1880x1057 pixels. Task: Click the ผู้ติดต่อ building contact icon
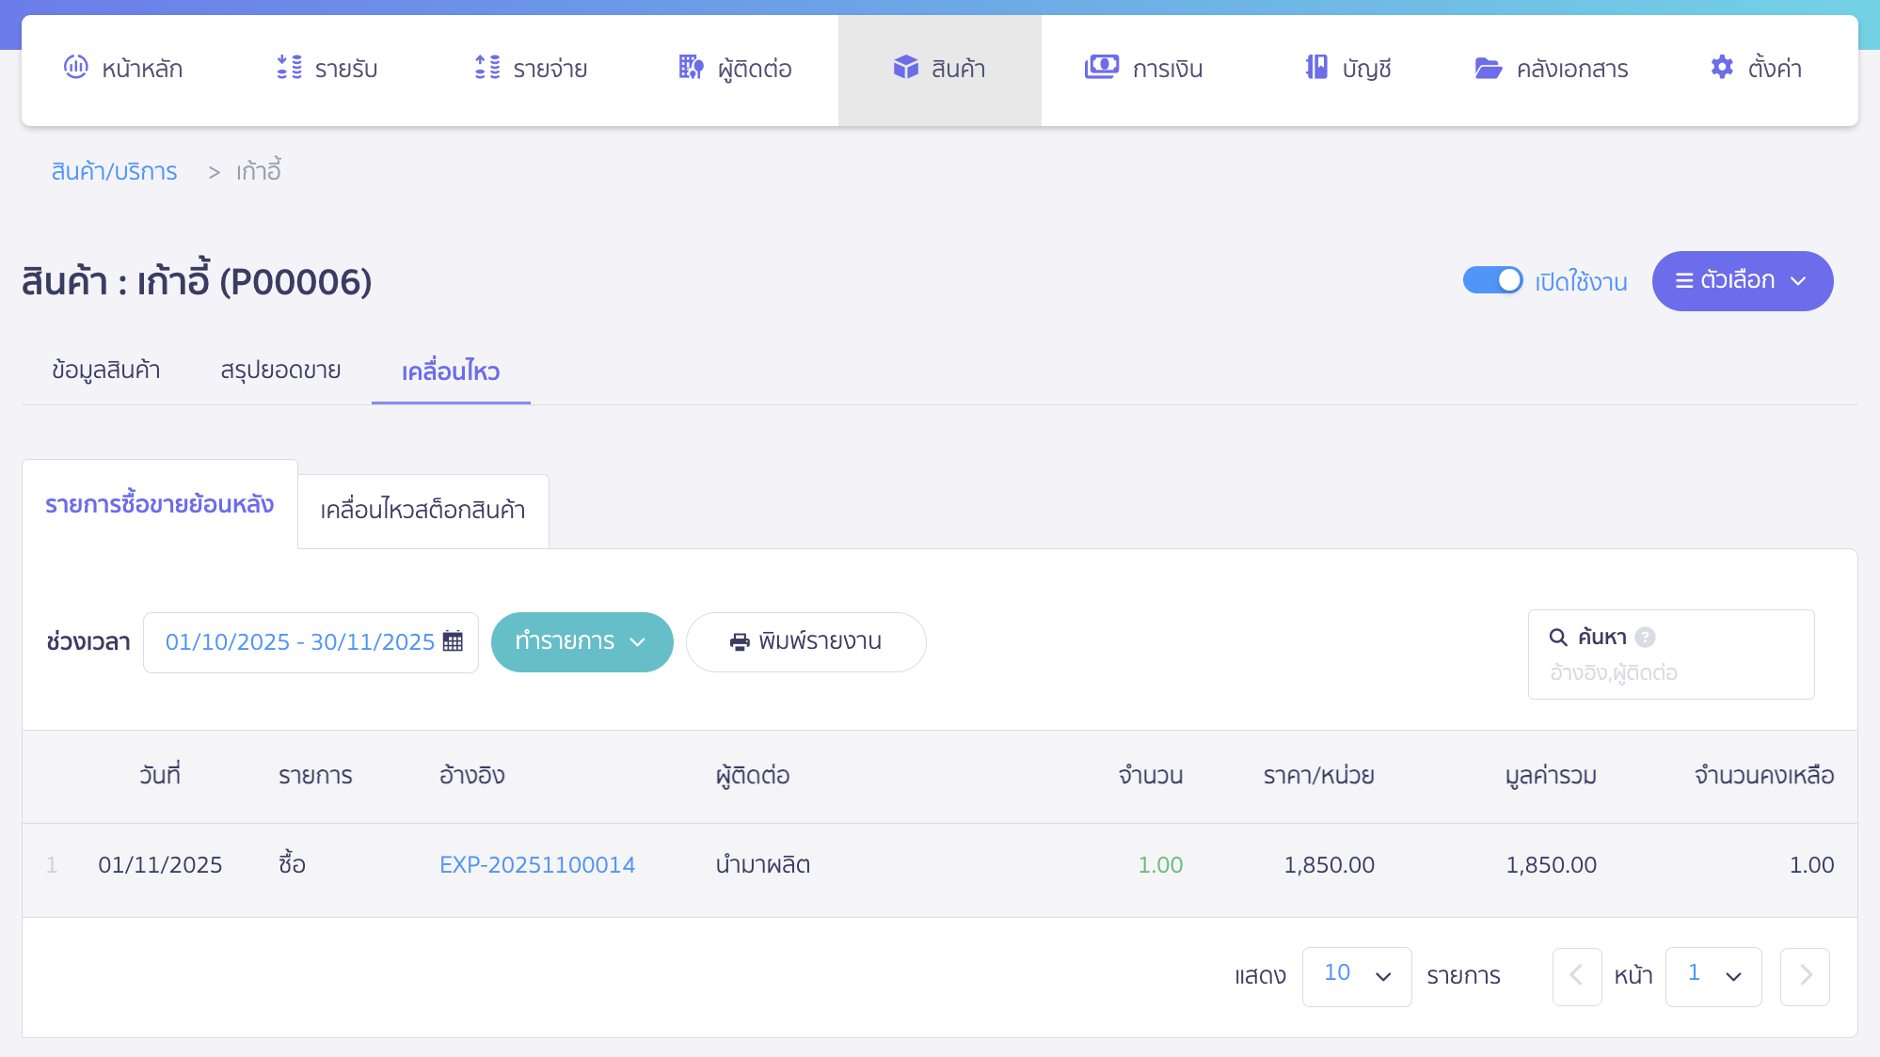point(692,68)
